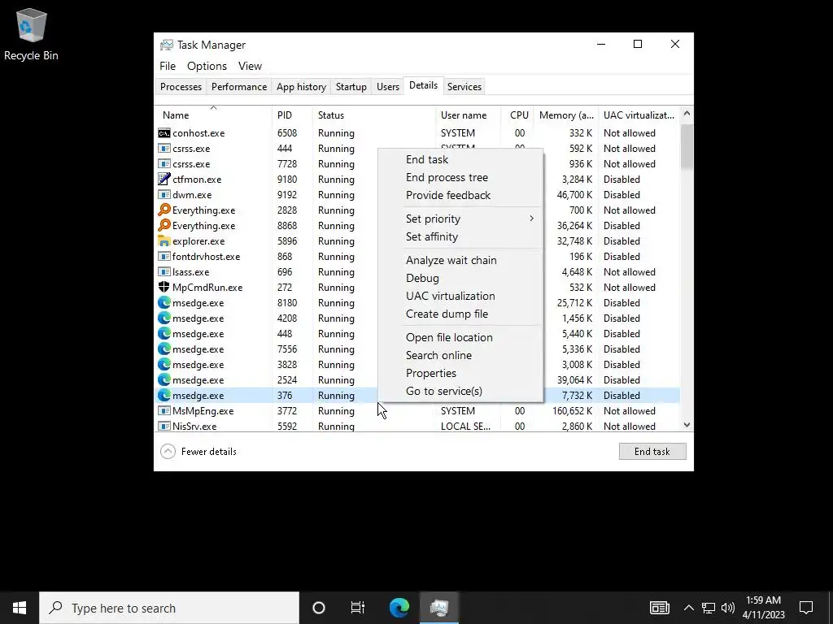Screen dimensions: 833x624
Task: Open Properties from the context menu
Action: coord(460,373)
